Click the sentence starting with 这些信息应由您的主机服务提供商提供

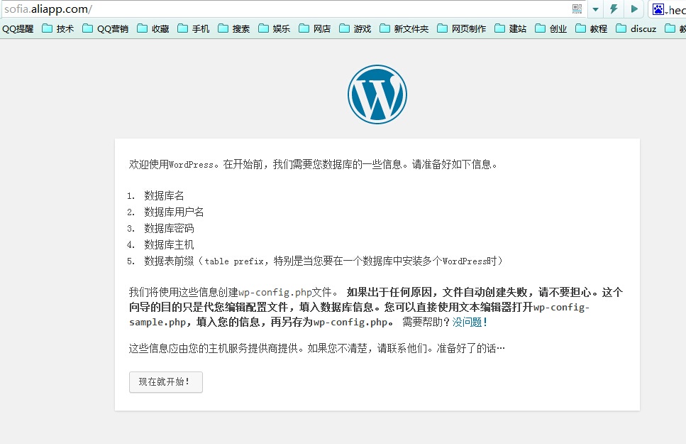(316, 348)
